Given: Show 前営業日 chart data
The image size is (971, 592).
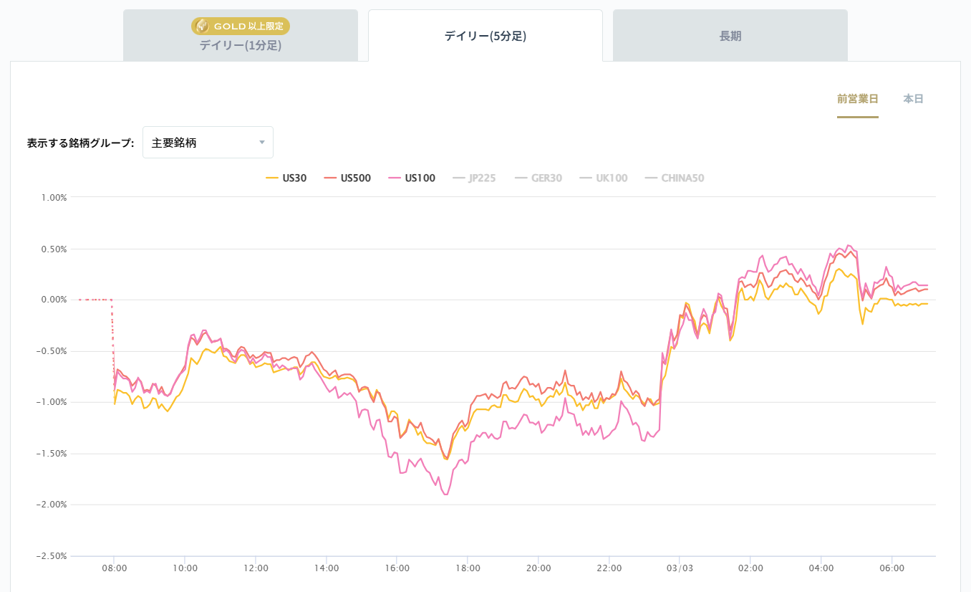Looking at the screenshot, I should (857, 99).
